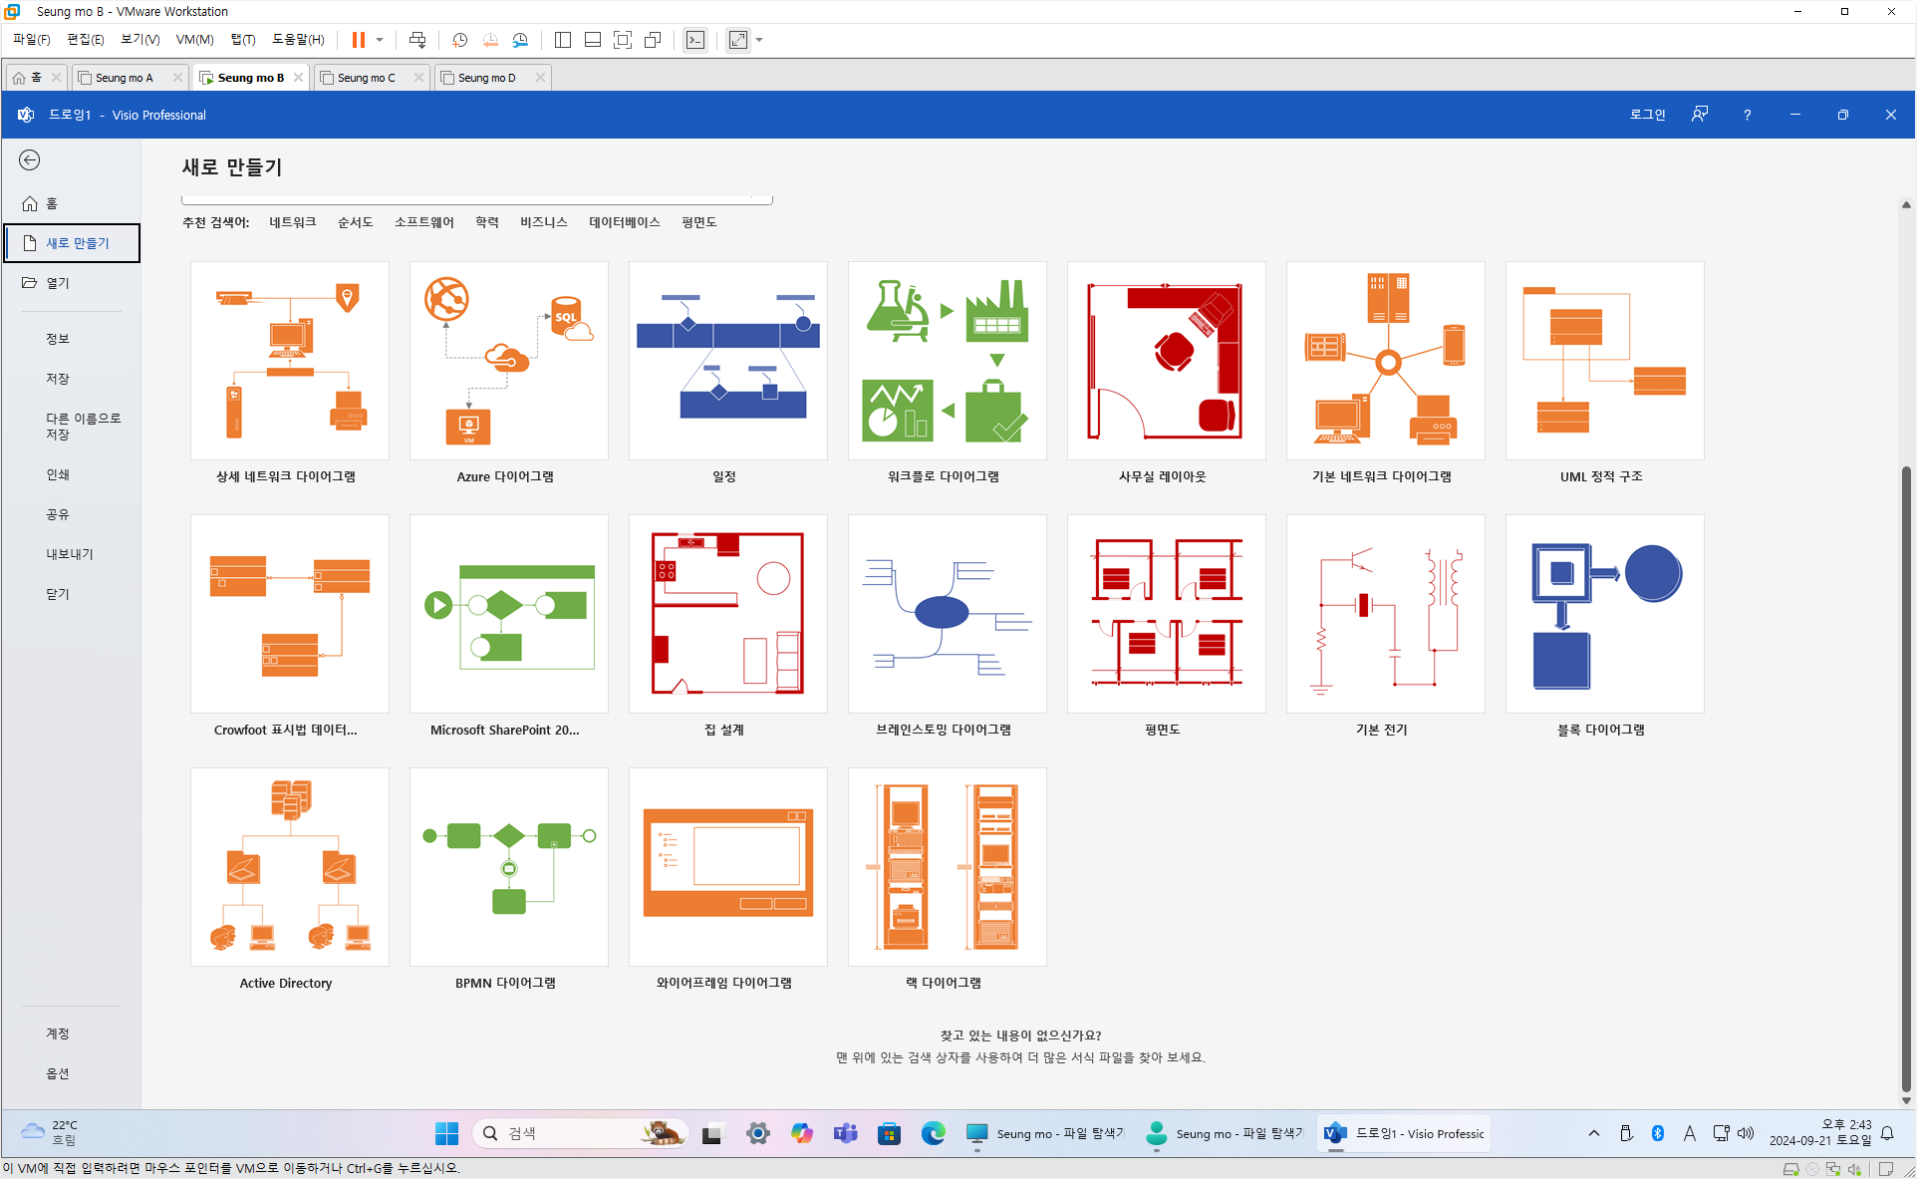Image resolution: width=1917 pixels, height=1179 pixels.
Task: Pick the 랙 다이어그램 template
Action: coord(947,867)
